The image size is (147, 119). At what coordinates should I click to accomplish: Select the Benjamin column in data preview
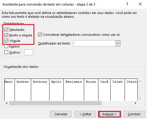(x=74, y=90)
